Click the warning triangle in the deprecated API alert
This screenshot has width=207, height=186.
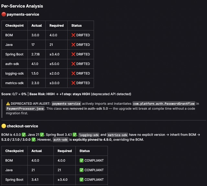[x=8, y=104]
